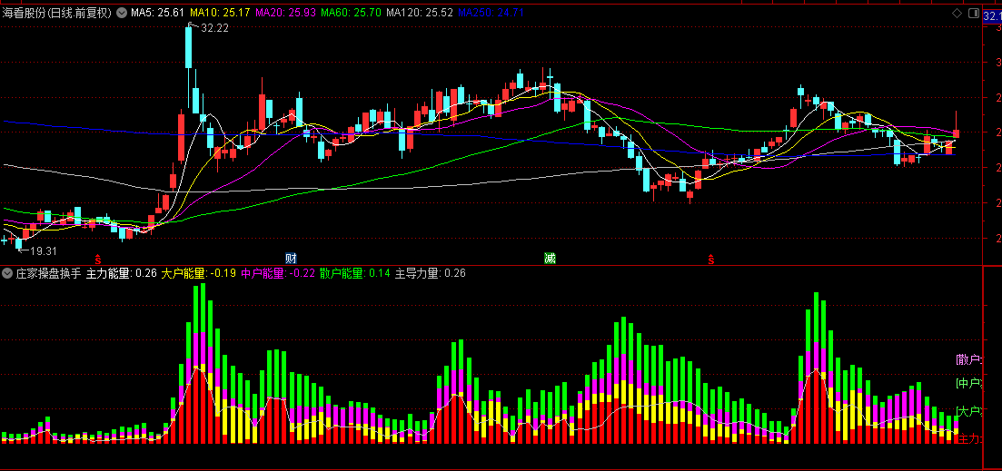Select the yellow 大户能量: -0.19 value
The width and height of the screenshot is (1002, 471).
coord(198,274)
